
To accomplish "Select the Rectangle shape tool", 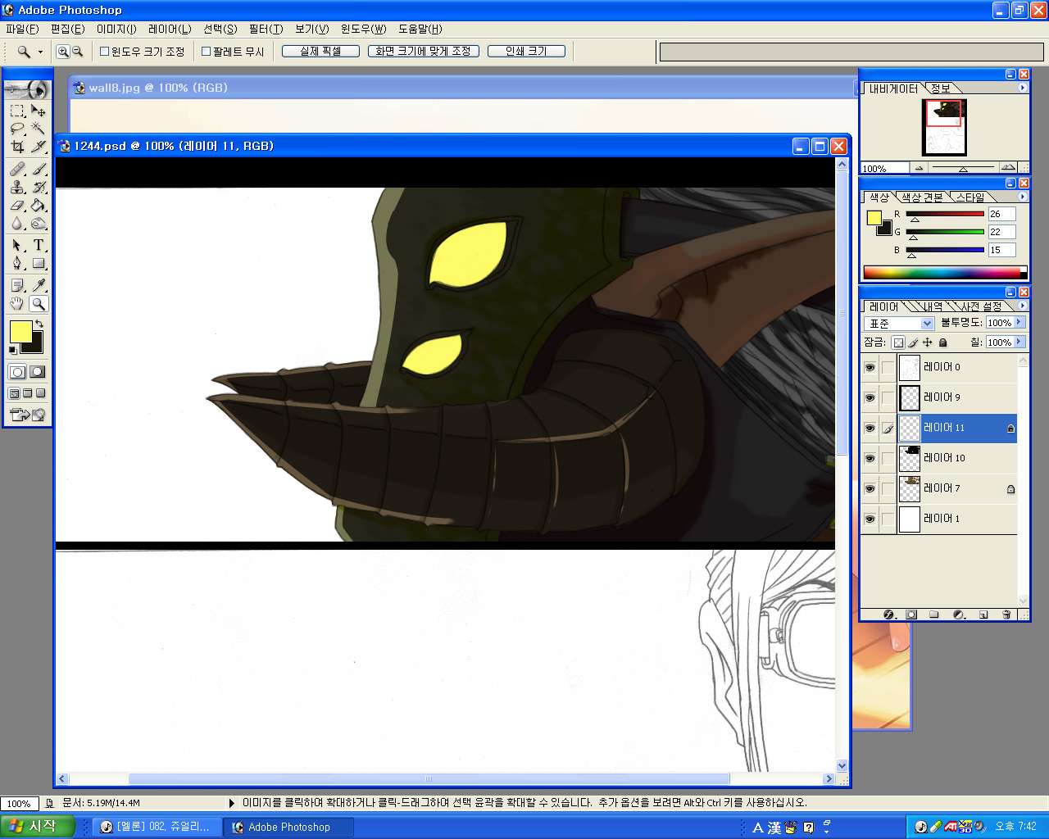I will click(39, 263).
